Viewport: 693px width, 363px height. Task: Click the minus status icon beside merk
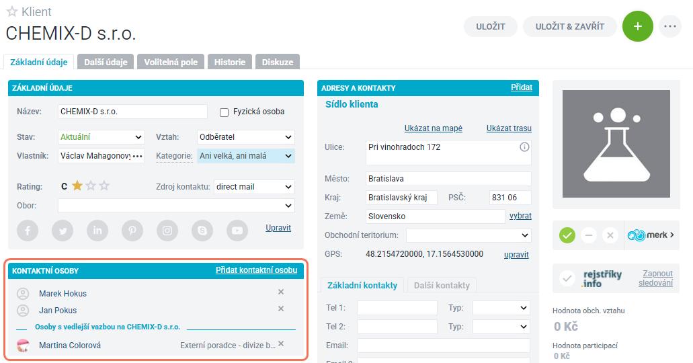(x=589, y=235)
